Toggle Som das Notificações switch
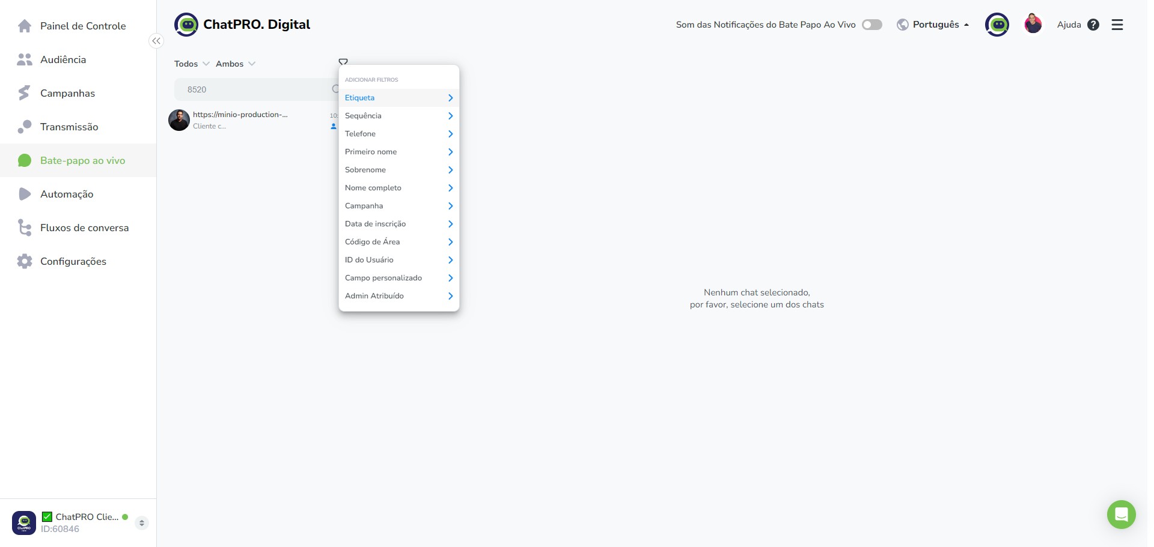This screenshot has height=547, width=1154. click(x=872, y=25)
